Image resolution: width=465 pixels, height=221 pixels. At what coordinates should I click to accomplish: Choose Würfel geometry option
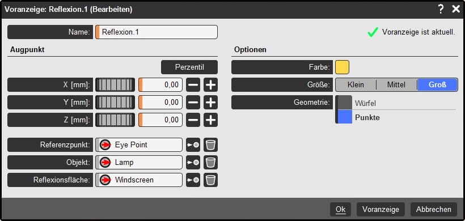[x=396, y=103]
